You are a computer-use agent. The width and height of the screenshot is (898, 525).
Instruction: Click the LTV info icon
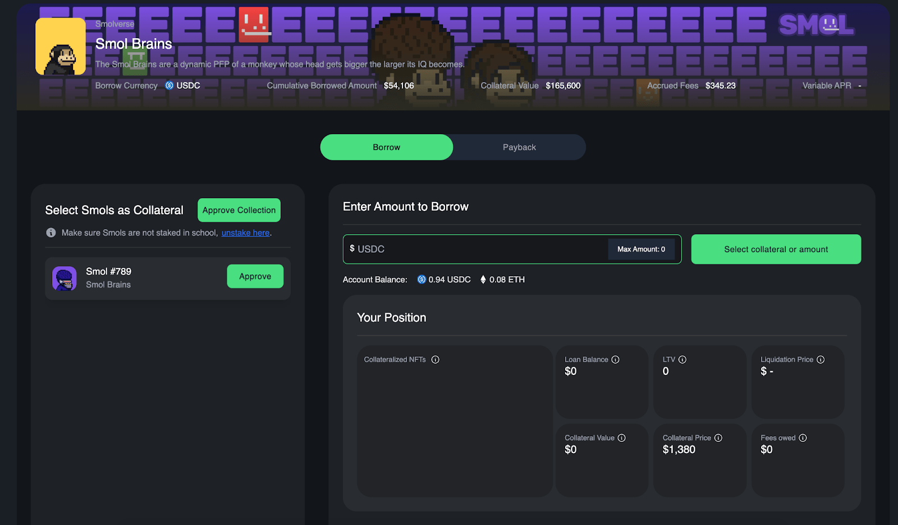point(682,359)
